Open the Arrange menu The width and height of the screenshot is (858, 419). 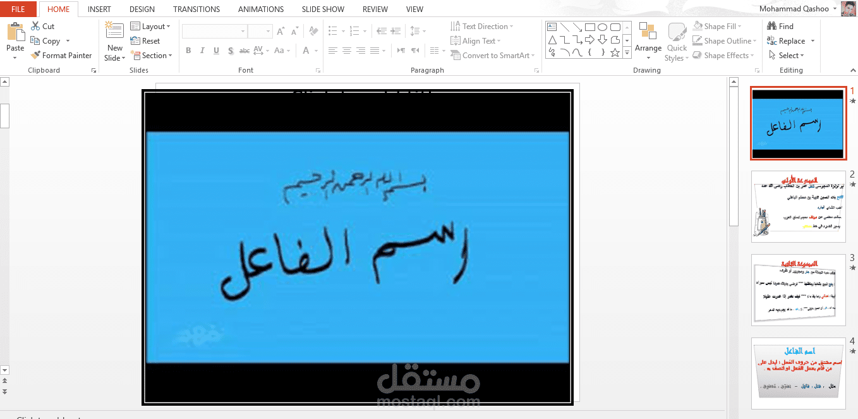pyautogui.click(x=648, y=41)
